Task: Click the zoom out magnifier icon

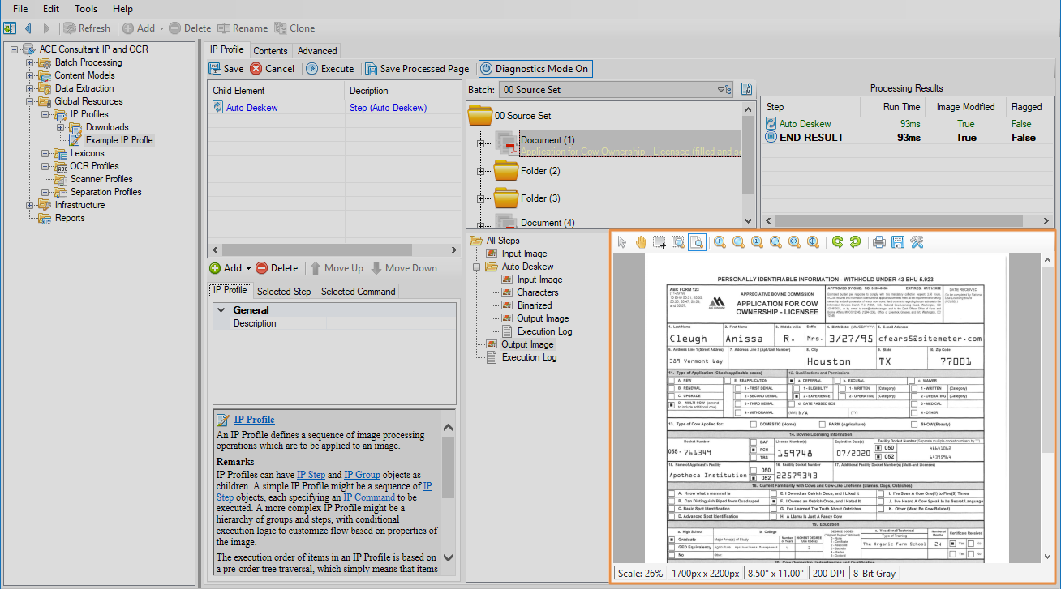Action: [738, 242]
